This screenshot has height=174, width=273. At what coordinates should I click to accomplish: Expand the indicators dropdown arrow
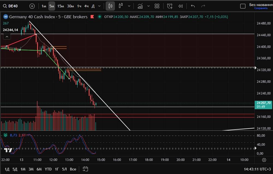coord(148,6)
